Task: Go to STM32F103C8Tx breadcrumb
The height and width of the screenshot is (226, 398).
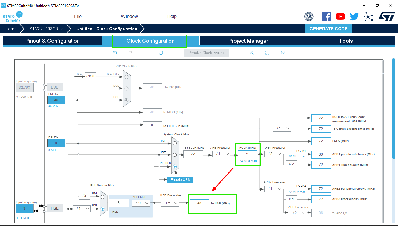Action: point(46,29)
